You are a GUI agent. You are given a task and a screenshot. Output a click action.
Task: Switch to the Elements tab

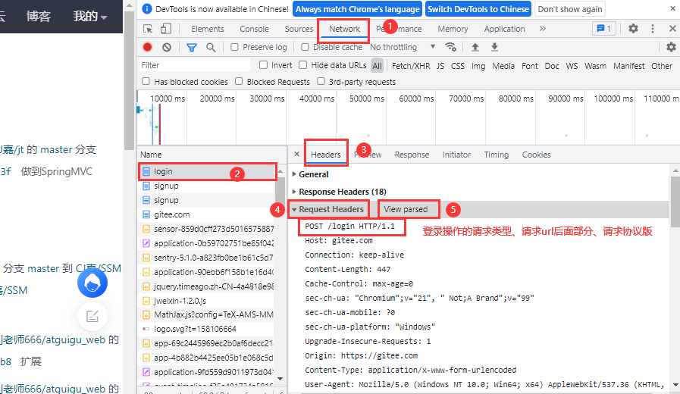(208, 29)
